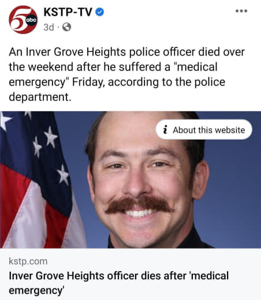Open About this website
Image resolution: width=261 pixels, height=300 pixels.
(x=204, y=130)
